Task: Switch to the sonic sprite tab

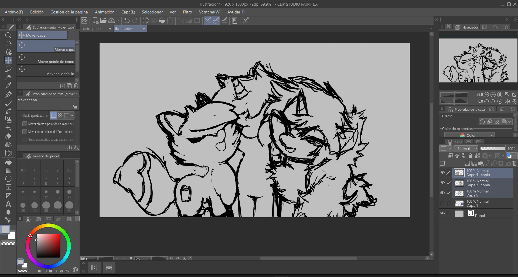Action: (x=91, y=29)
